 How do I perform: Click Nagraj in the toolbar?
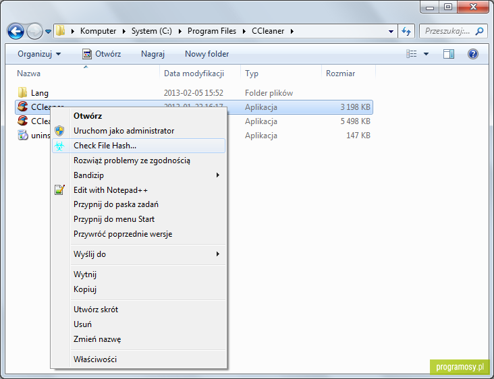coord(153,54)
